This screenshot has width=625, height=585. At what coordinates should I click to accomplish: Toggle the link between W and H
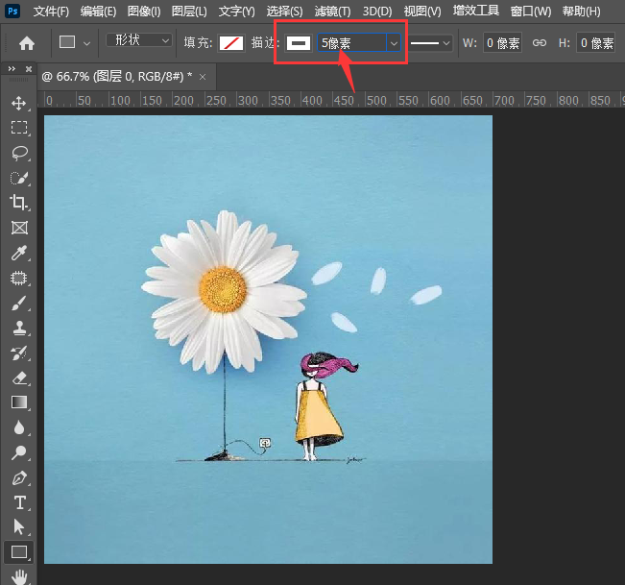(x=540, y=43)
